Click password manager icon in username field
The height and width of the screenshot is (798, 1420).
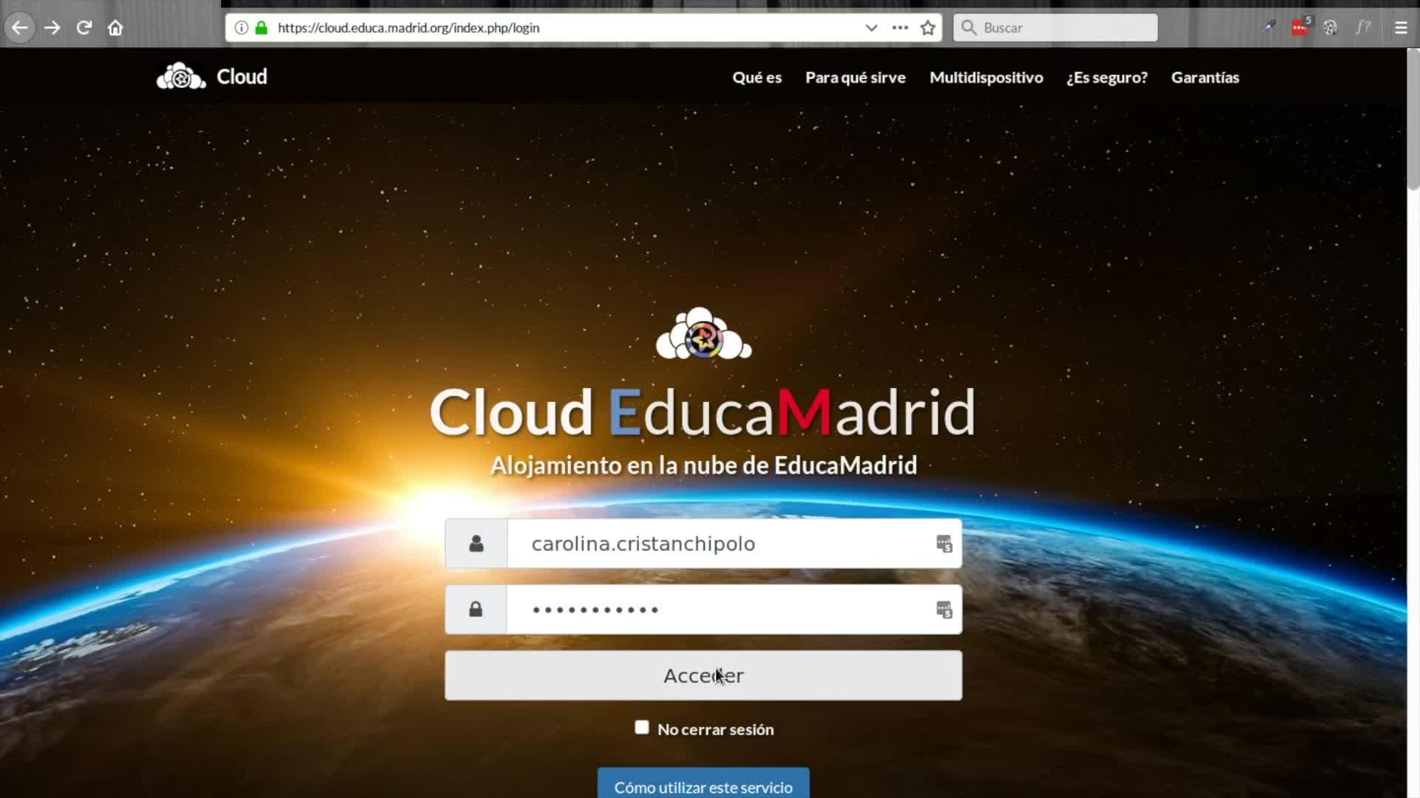pos(944,544)
